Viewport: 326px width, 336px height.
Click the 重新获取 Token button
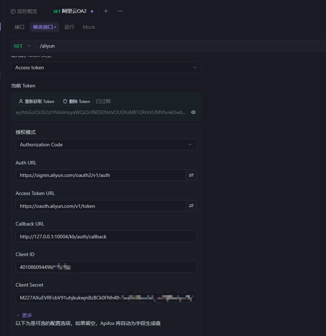[x=36, y=101]
